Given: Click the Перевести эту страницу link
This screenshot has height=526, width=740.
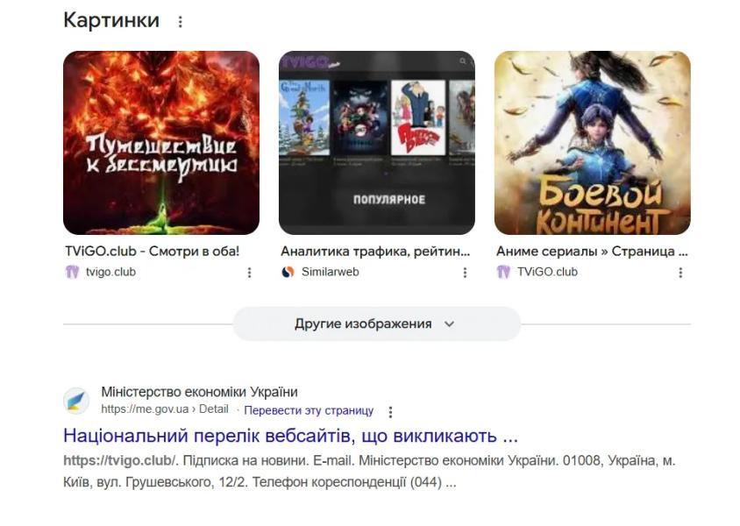Looking at the screenshot, I should coord(309,410).
